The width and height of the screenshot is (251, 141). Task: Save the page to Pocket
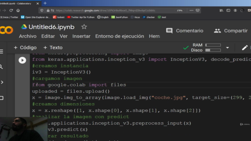pos(198,11)
